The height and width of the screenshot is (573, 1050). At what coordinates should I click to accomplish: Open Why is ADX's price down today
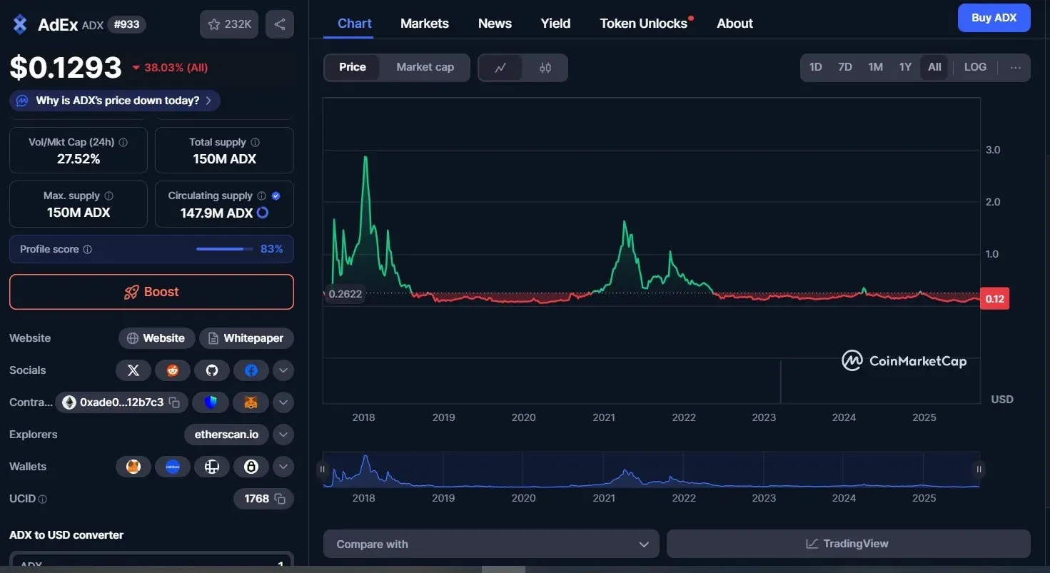[x=115, y=101]
